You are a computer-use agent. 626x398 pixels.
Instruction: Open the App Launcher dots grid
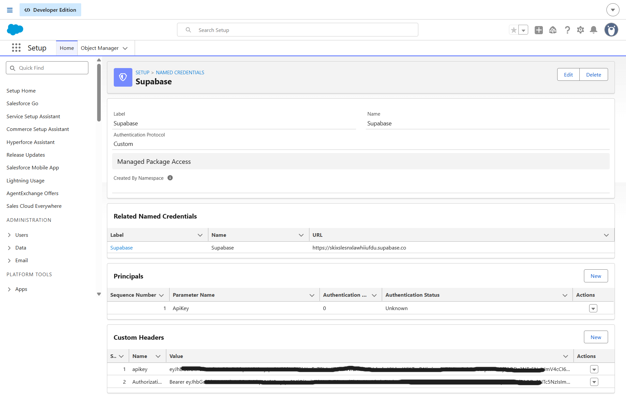click(16, 48)
